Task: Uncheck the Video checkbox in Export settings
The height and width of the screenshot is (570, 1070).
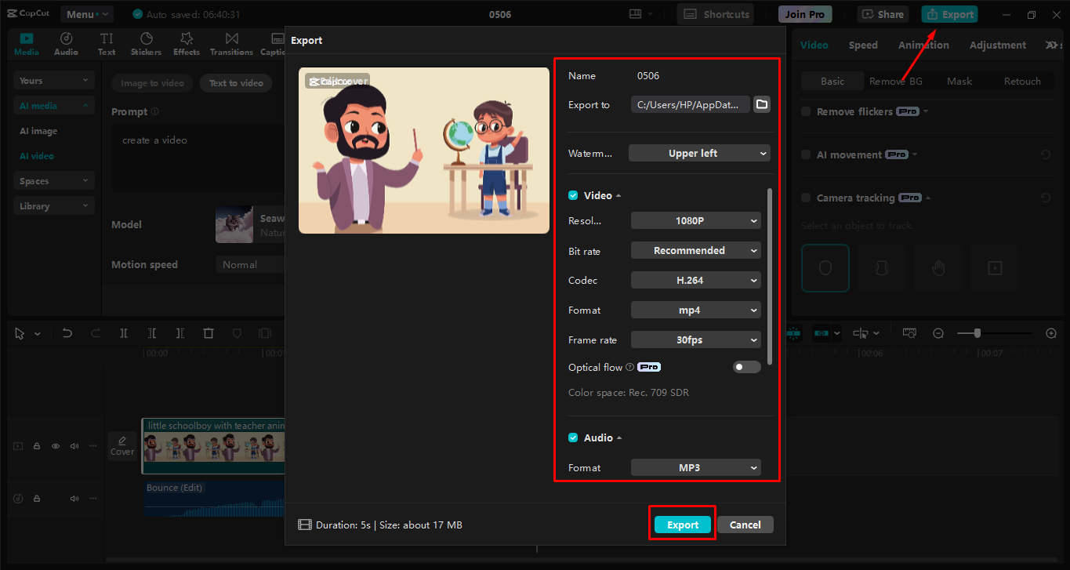Action: click(571, 194)
